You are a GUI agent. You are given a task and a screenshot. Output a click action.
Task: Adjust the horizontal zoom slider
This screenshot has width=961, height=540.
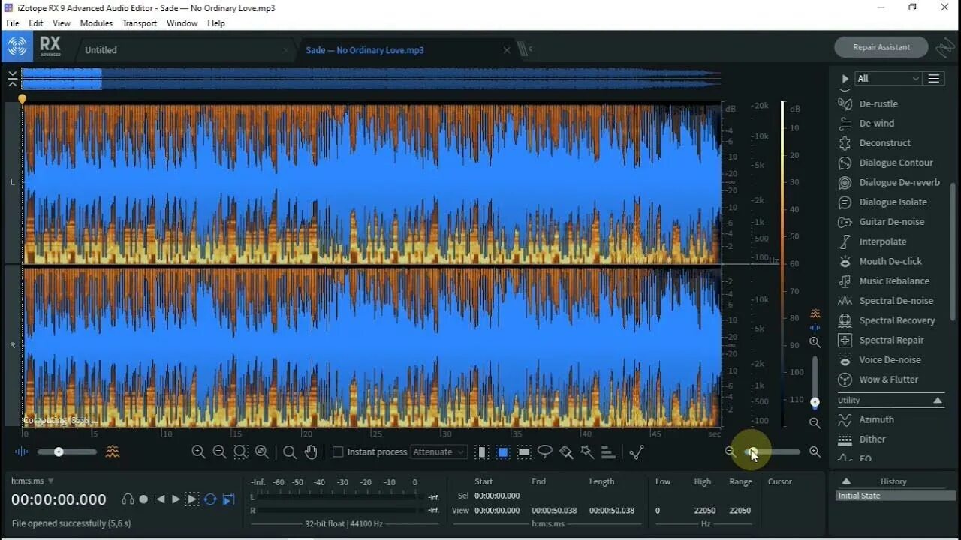tap(773, 451)
